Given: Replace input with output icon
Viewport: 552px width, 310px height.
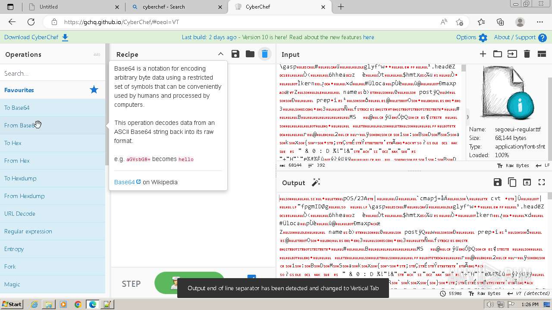Looking at the screenshot, I should click(x=527, y=182).
